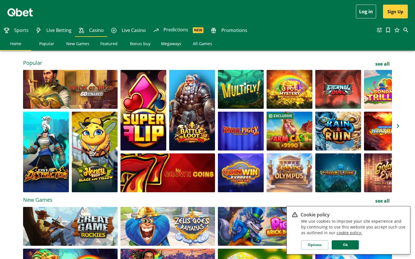Click the New Games section heading
Viewport: 415px width, 259px height.
(38, 200)
